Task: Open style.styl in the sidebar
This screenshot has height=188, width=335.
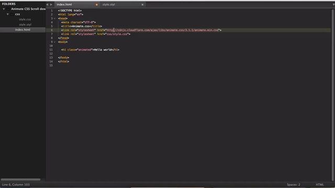Action: point(25,25)
